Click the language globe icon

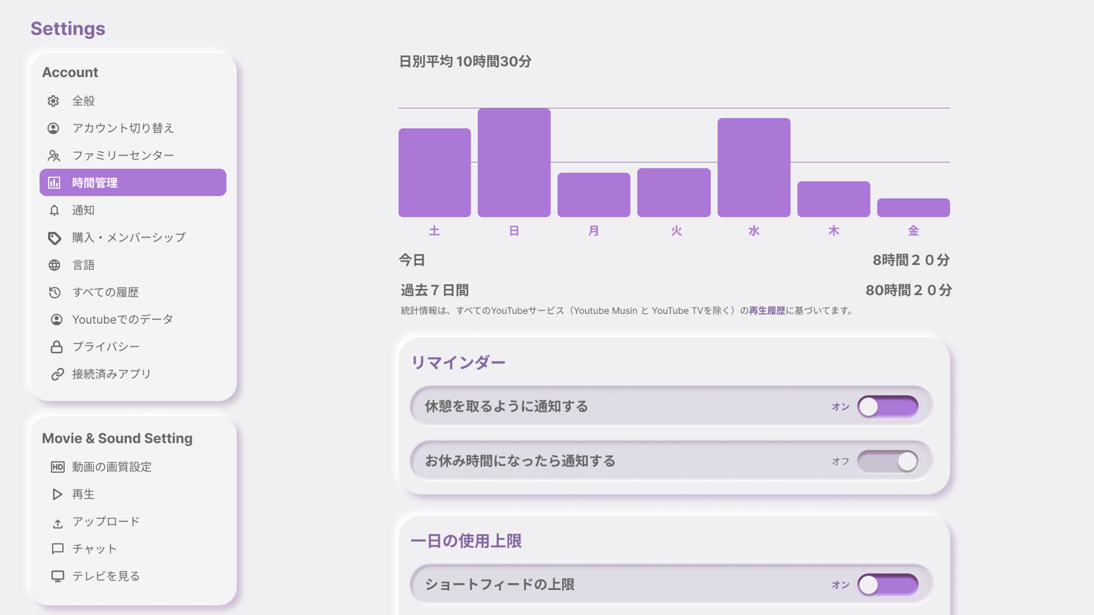[54, 265]
